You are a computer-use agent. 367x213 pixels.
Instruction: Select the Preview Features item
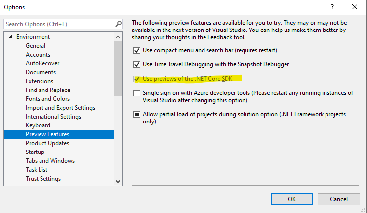pyautogui.click(x=59, y=134)
